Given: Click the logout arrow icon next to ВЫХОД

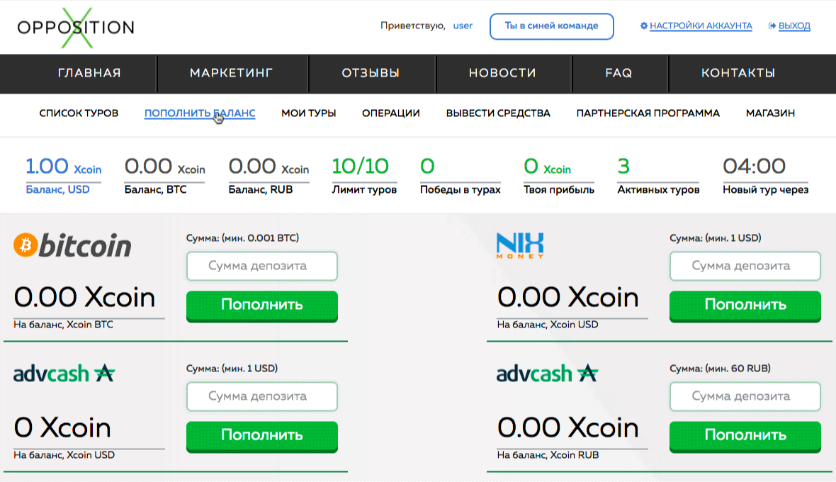Looking at the screenshot, I should [x=772, y=26].
